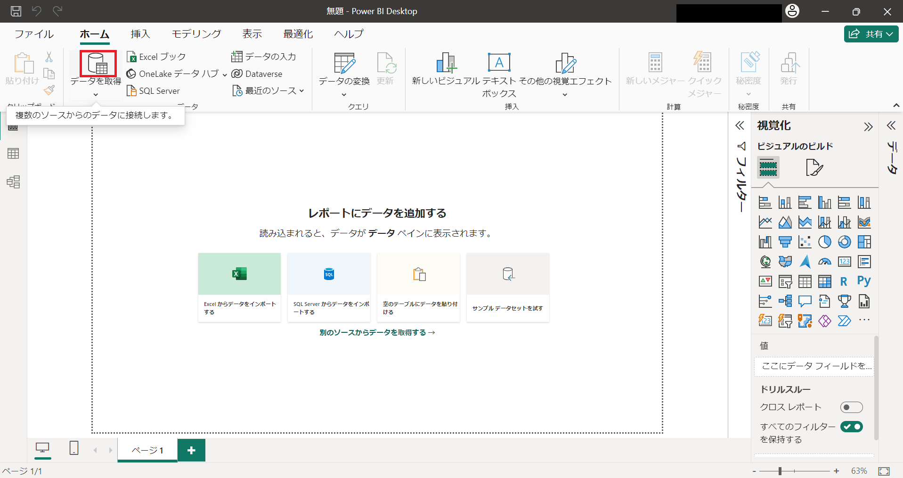
Task: Toggle すべてのフィルターを保持する switch
Action: (x=851, y=427)
